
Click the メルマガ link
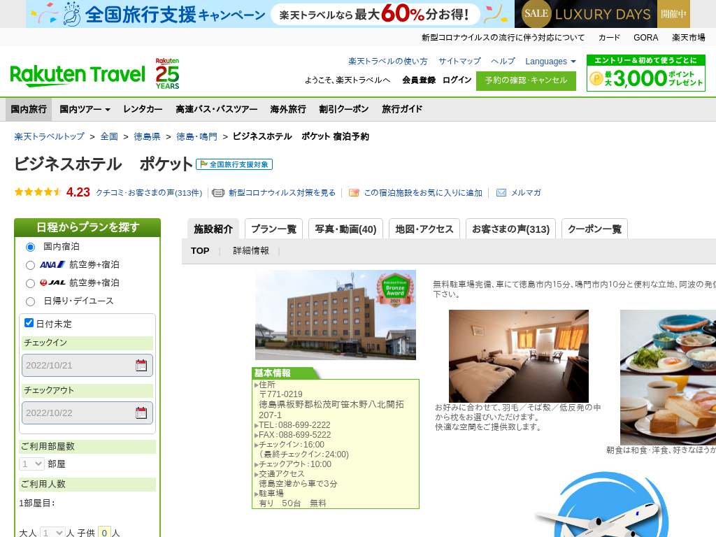click(x=526, y=193)
